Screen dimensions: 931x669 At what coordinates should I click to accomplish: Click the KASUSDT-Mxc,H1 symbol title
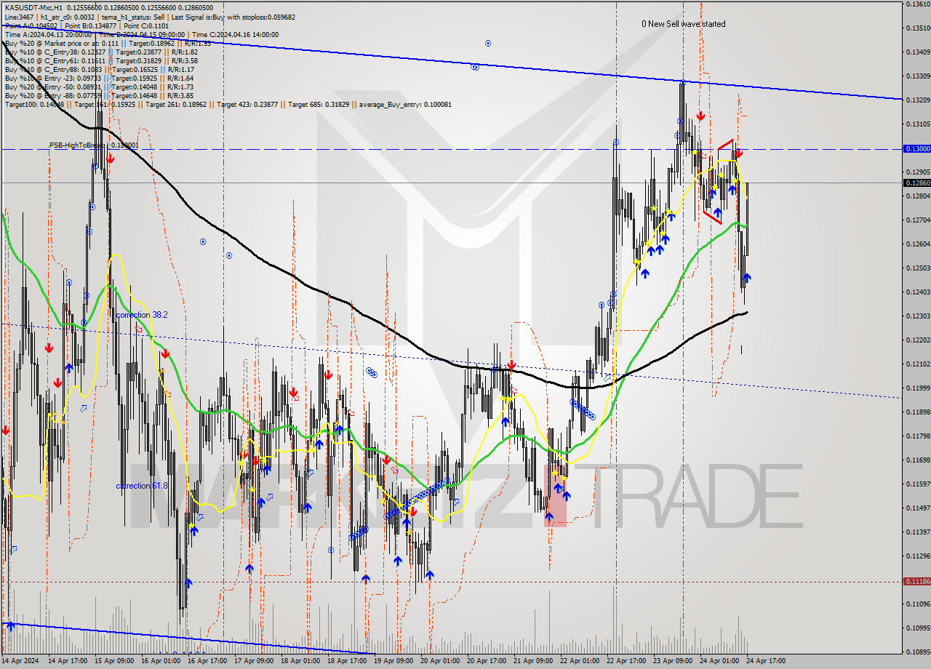33,7
